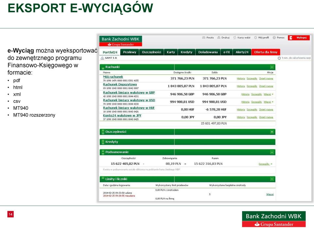
Task: Open Rachunek bieżący walutowy w HUF
Action: pos(129,108)
